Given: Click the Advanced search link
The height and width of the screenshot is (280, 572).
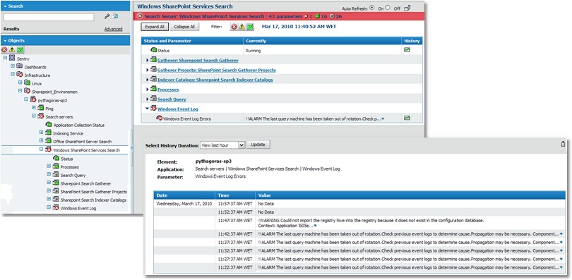Looking at the screenshot, I should (114, 29).
